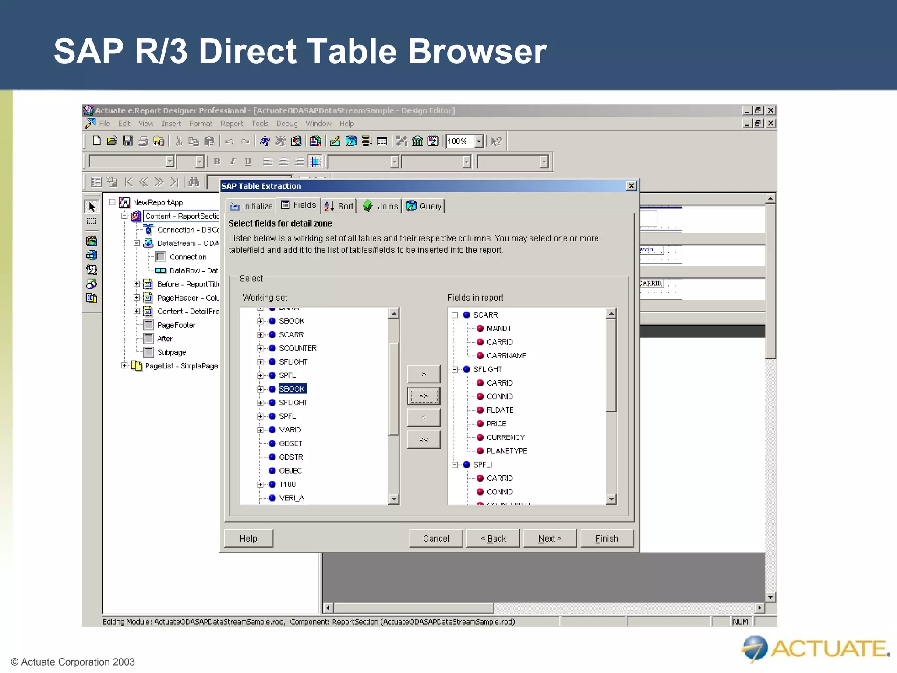Click the library building toolbar icon
Viewport: 897px width, 673px height.
[417, 141]
